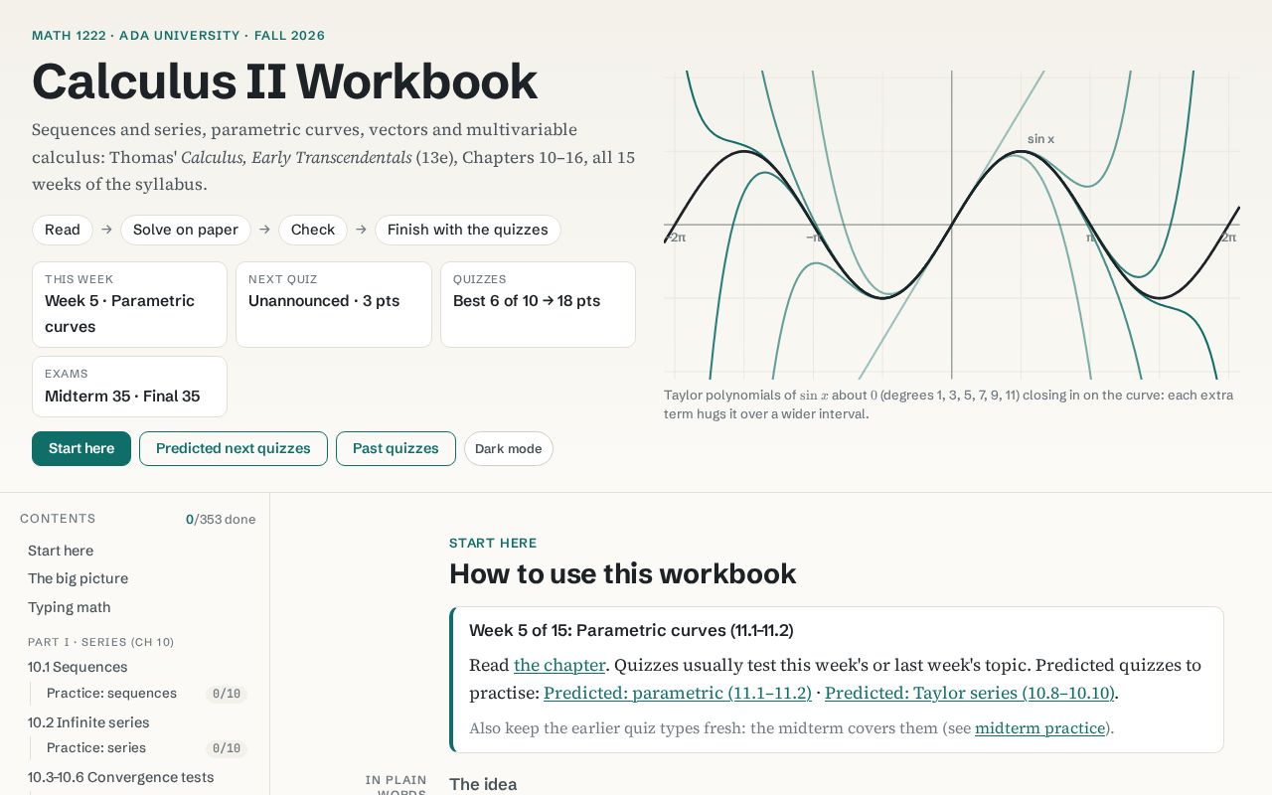This screenshot has width=1272, height=795.
Task: Go to '10.3–10.6 Convergence tests' in sidebar
Action: click(x=121, y=777)
